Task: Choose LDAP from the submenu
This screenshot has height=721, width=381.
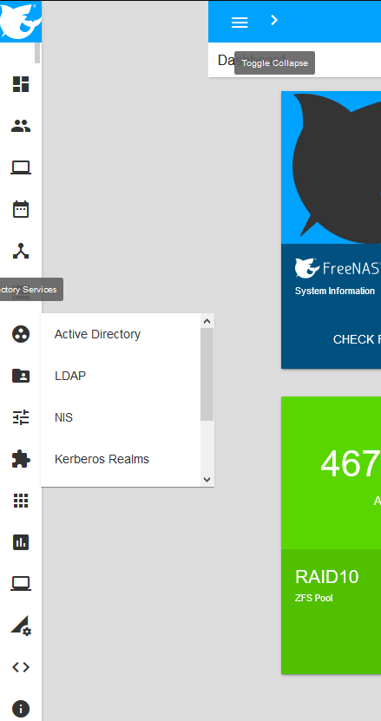Action: 70,377
